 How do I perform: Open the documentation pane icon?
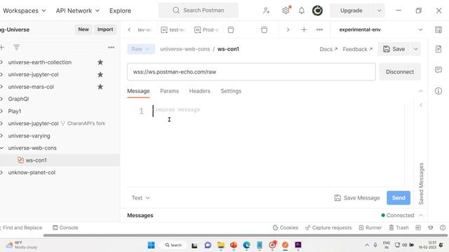[x=438, y=49]
